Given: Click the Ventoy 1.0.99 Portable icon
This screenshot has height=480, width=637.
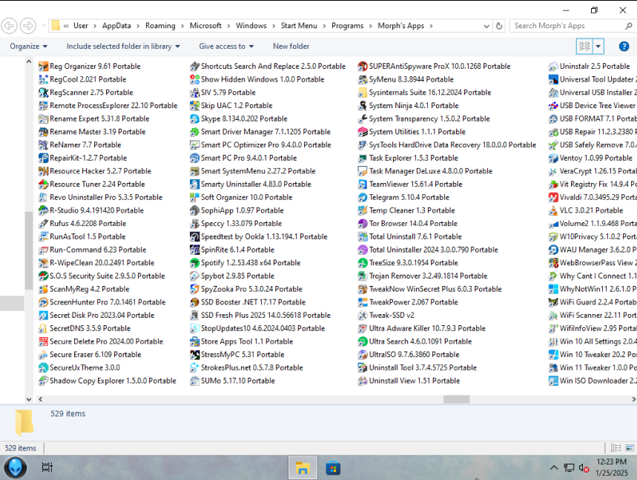Looking at the screenshot, I should (x=553, y=159).
